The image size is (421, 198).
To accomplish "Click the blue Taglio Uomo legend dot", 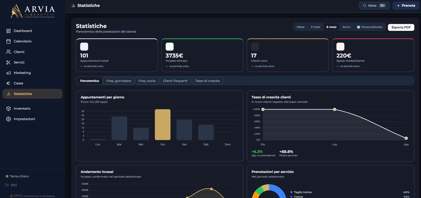I will (x=292, y=192).
